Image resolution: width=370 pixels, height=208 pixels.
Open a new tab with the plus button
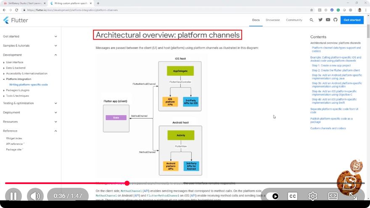click(98, 3)
